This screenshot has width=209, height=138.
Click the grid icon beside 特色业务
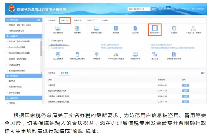tap(7, 76)
